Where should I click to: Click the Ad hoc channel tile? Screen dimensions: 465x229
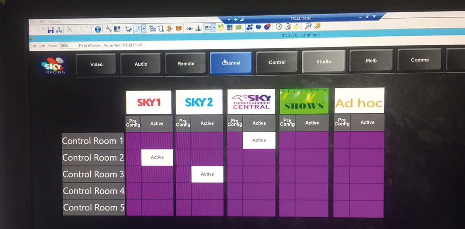pyautogui.click(x=360, y=100)
